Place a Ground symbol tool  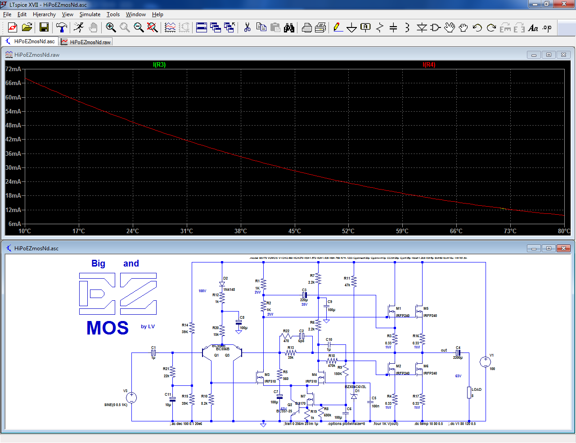(x=352, y=27)
